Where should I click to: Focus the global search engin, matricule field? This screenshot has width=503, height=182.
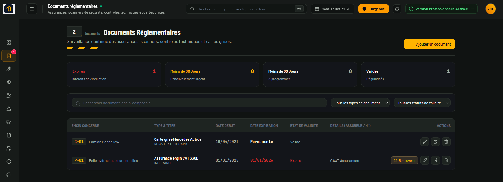246,9
